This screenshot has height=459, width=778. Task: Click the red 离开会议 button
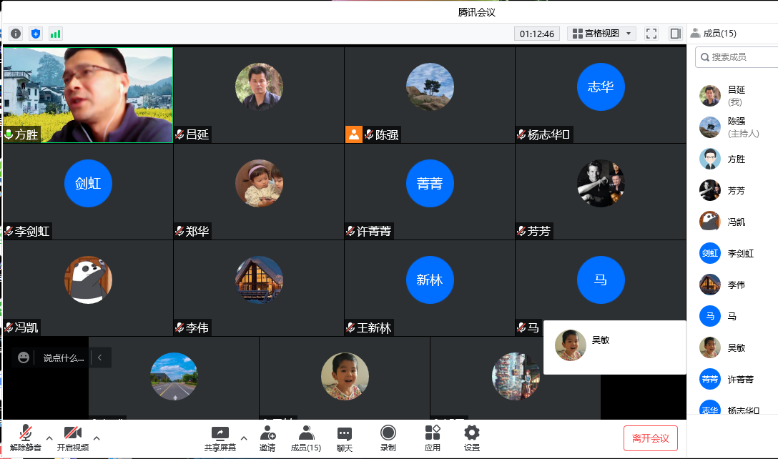(650, 438)
